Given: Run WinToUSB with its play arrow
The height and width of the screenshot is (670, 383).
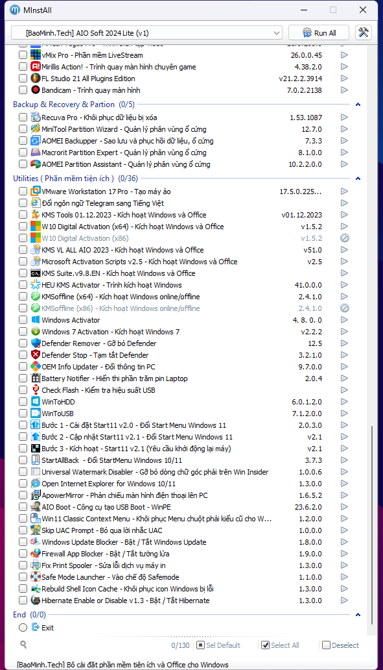Looking at the screenshot, I should [344, 414].
